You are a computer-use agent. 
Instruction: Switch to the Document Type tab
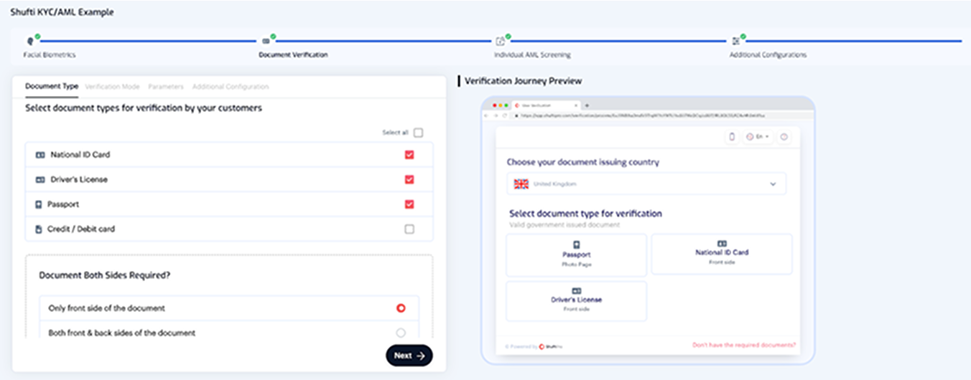tap(52, 87)
